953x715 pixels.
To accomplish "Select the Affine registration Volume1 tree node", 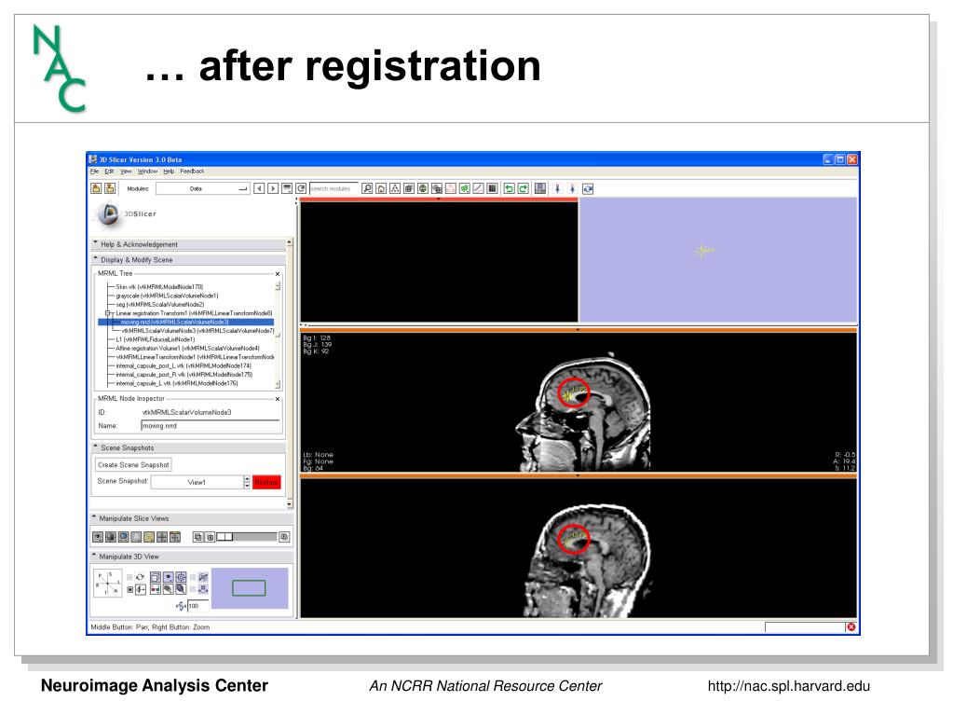I will tap(187, 349).
